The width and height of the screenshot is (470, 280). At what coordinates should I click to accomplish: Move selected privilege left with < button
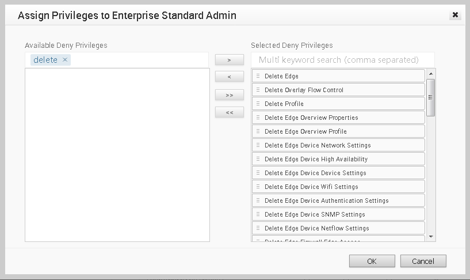point(230,77)
